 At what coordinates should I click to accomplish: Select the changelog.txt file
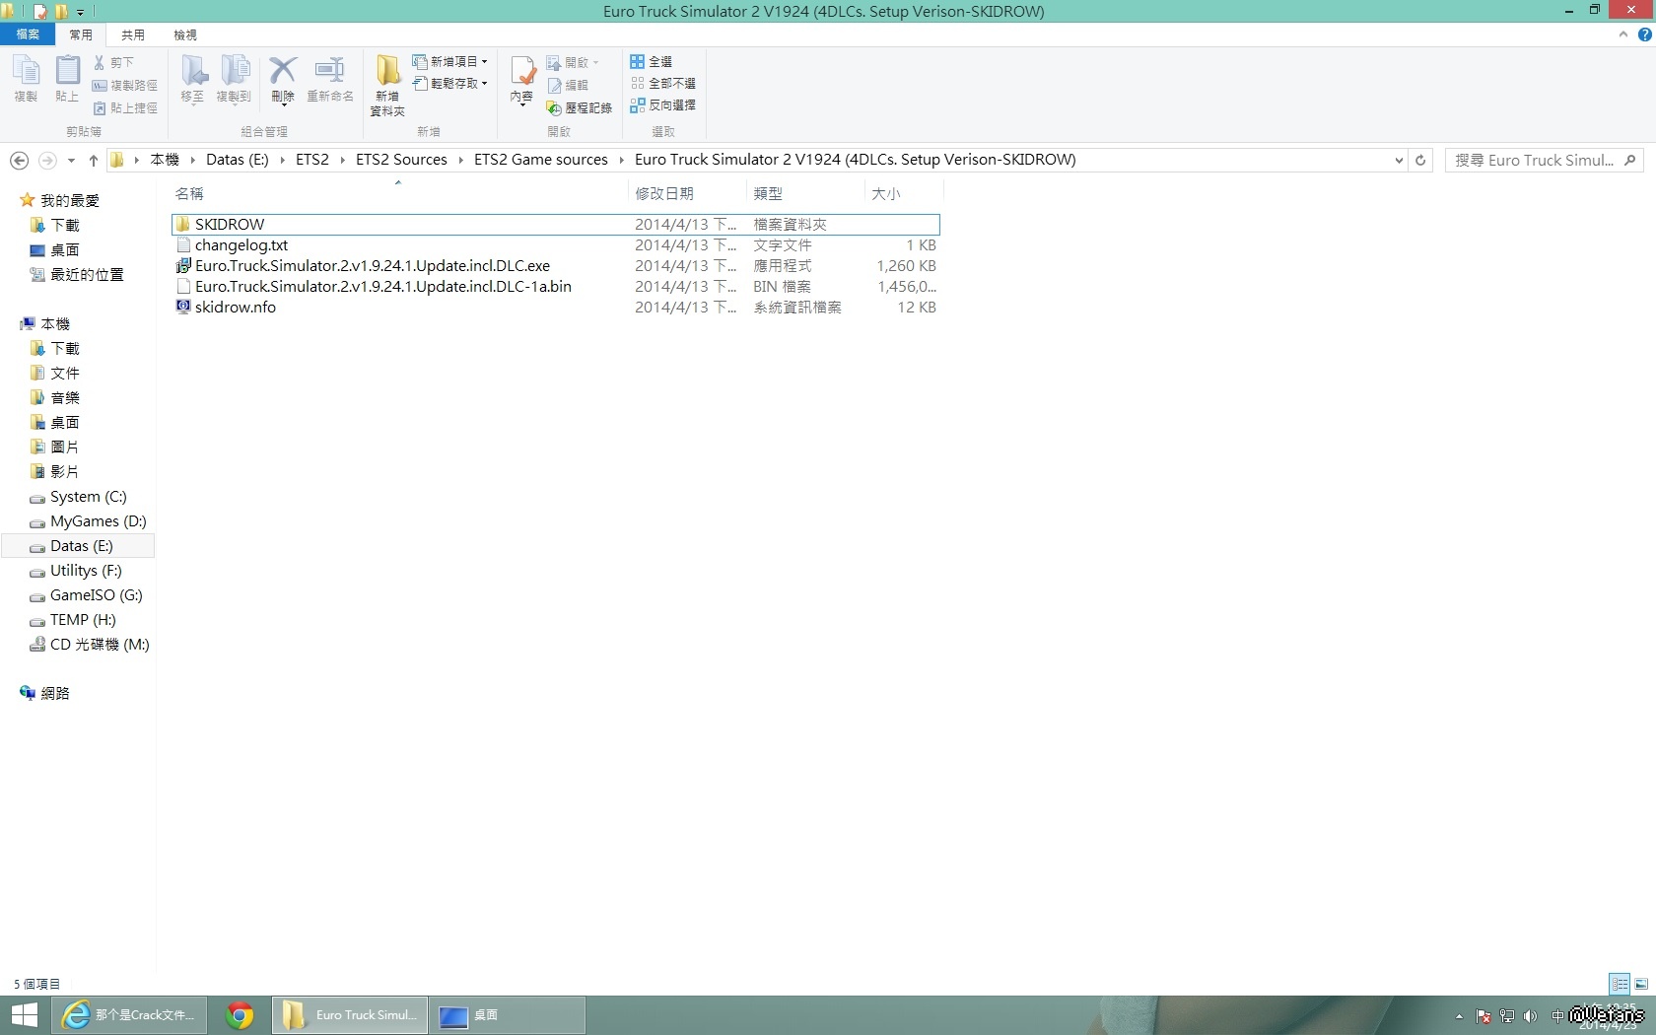pos(555,245)
